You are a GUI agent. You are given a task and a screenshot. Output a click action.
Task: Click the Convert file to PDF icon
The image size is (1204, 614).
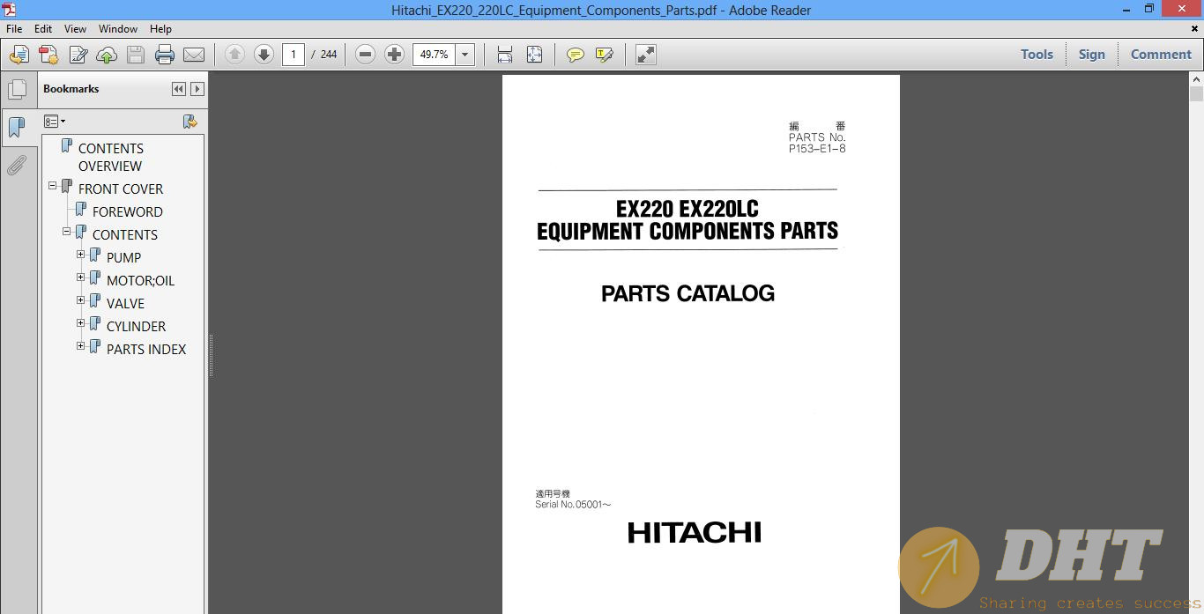(x=48, y=55)
